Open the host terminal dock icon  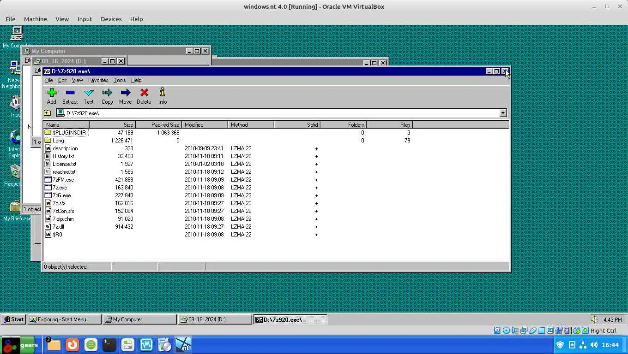pos(109,345)
